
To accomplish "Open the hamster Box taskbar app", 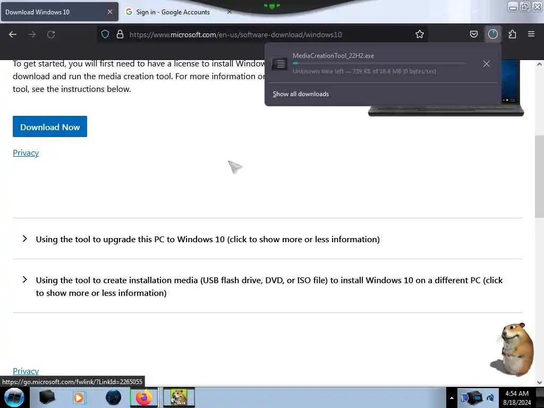I will (179, 397).
